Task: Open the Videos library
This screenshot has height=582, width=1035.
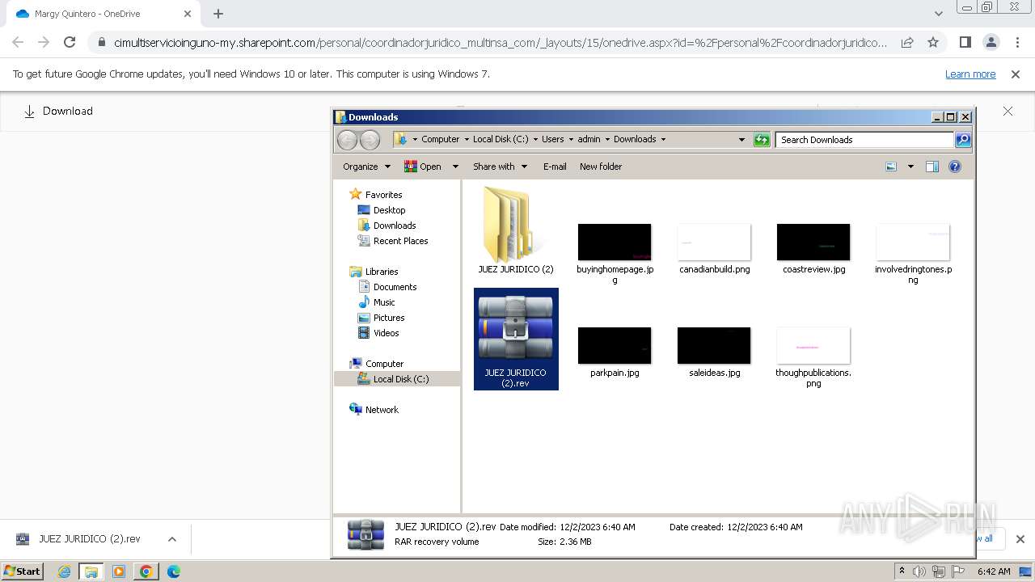Action: tap(378, 333)
